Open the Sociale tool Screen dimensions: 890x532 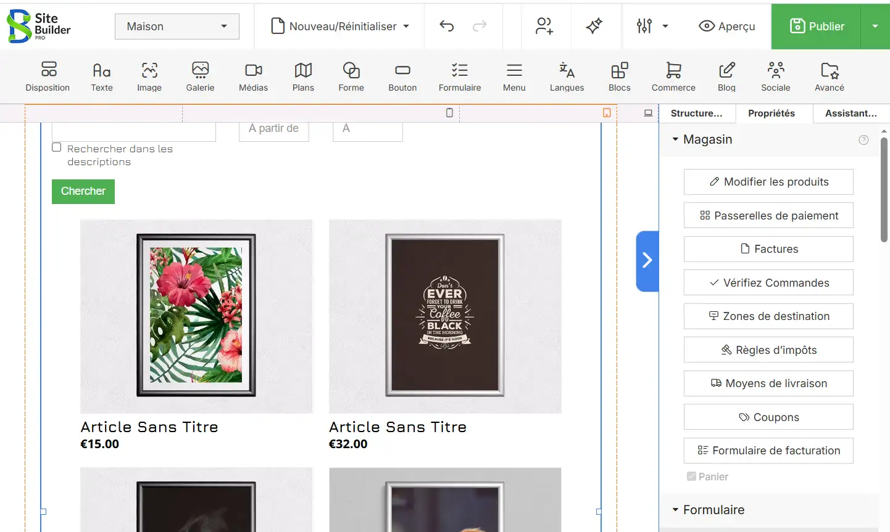pyautogui.click(x=776, y=77)
